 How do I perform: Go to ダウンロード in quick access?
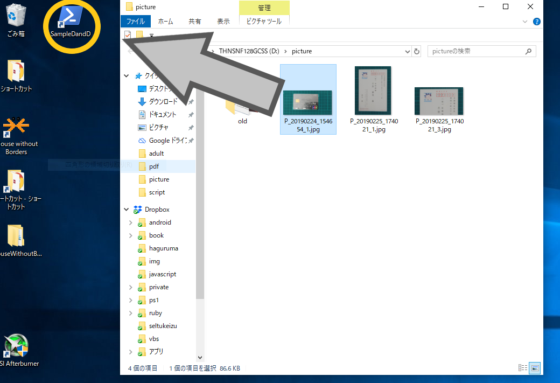pos(163,102)
